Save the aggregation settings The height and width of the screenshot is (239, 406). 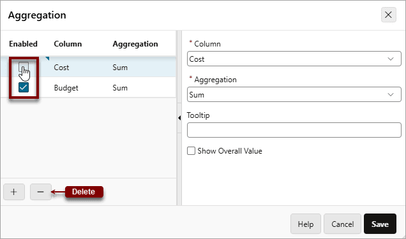coord(380,224)
